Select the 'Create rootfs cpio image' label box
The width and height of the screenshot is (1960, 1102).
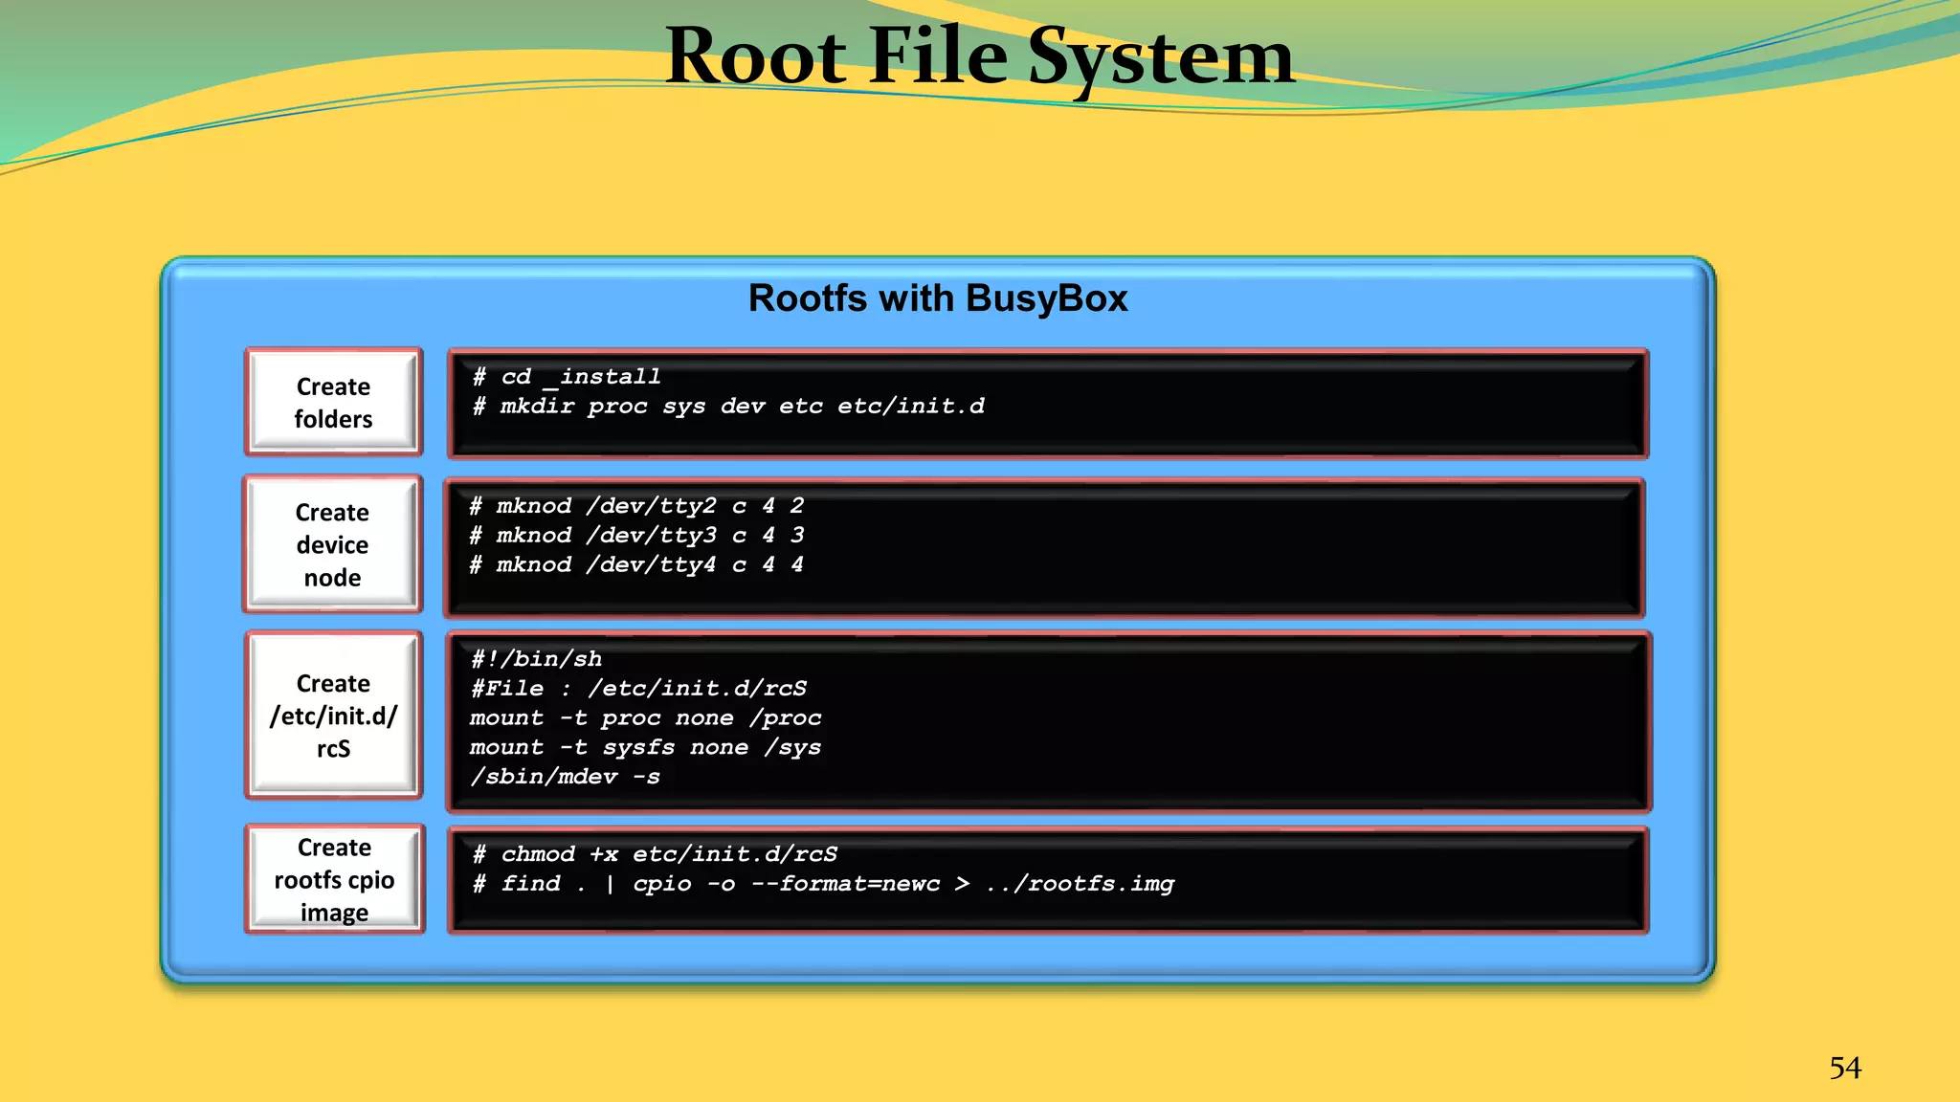[x=334, y=879]
